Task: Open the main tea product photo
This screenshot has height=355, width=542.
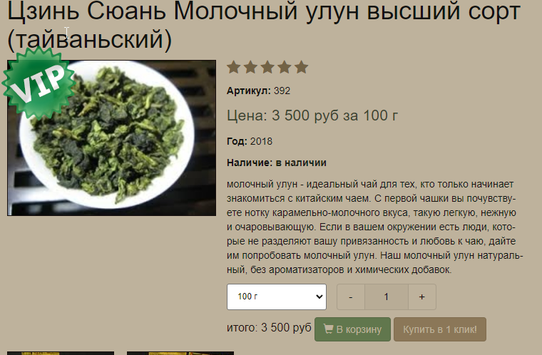Action: (x=112, y=138)
